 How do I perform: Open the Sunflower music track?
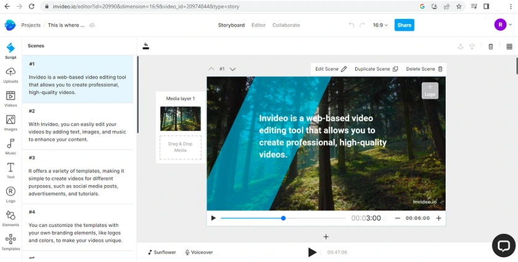(162, 252)
